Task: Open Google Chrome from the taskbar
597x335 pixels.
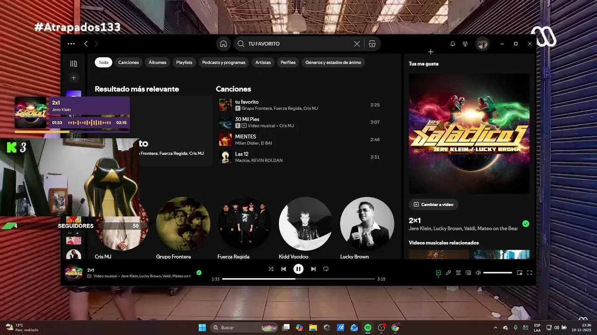Action: pos(395,328)
